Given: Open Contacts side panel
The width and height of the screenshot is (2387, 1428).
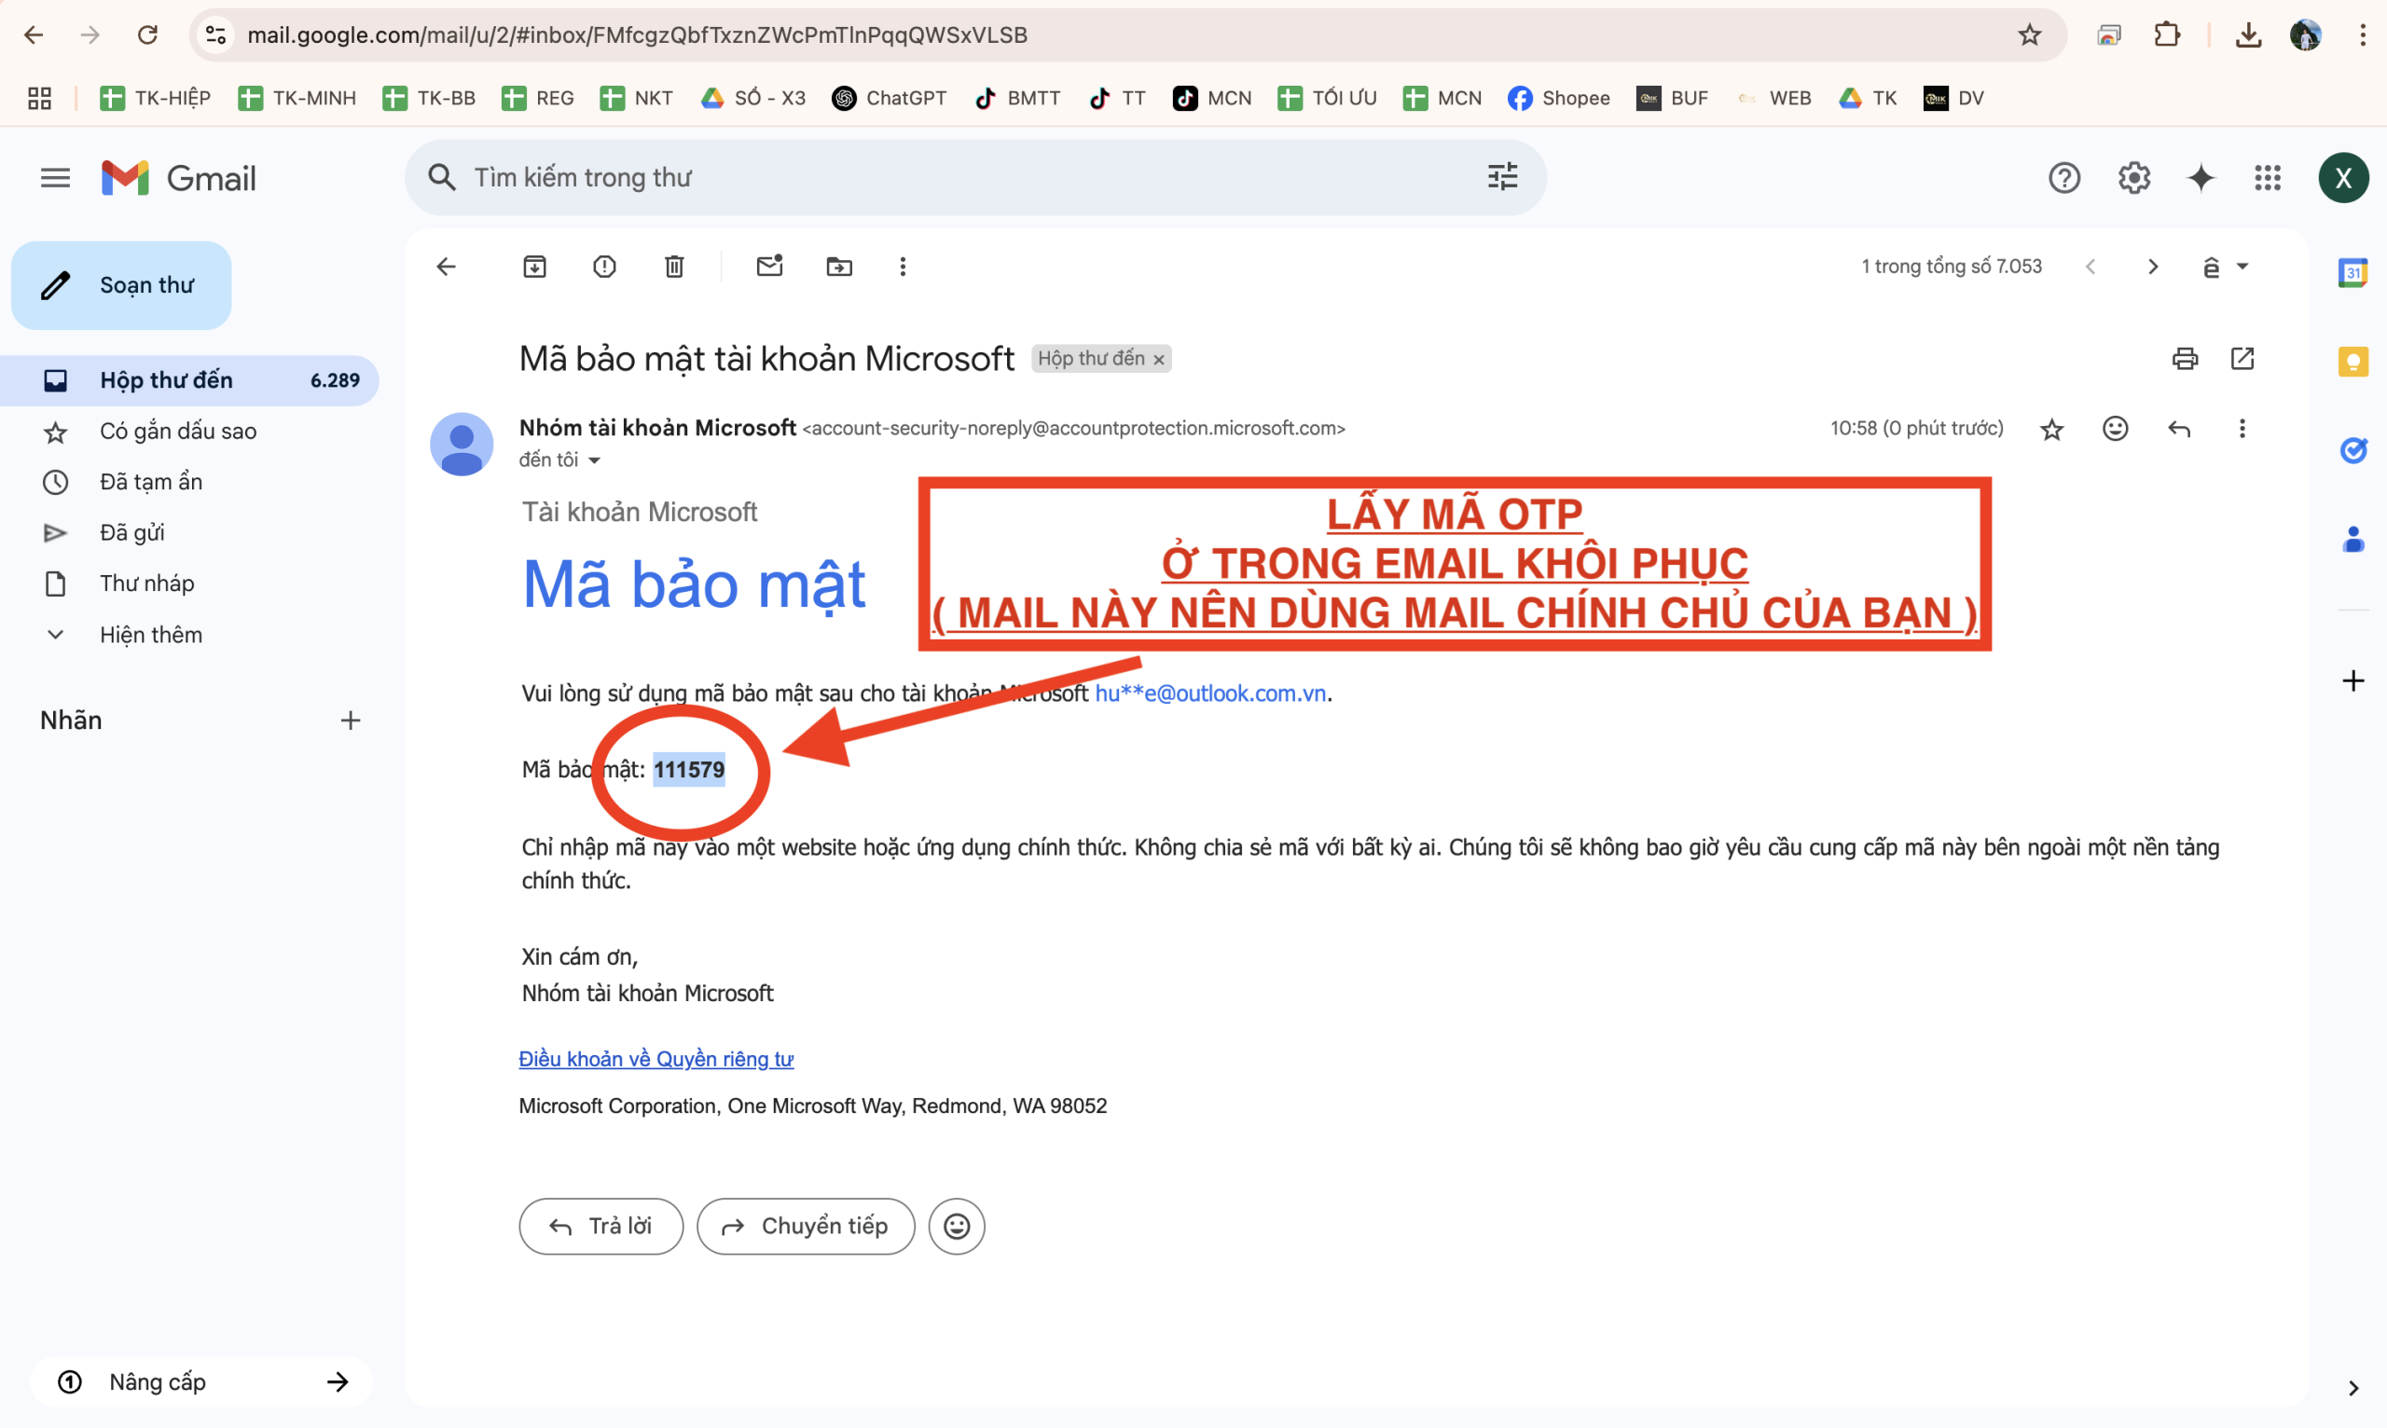Looking at the screenshot, I should (2353, 539).
